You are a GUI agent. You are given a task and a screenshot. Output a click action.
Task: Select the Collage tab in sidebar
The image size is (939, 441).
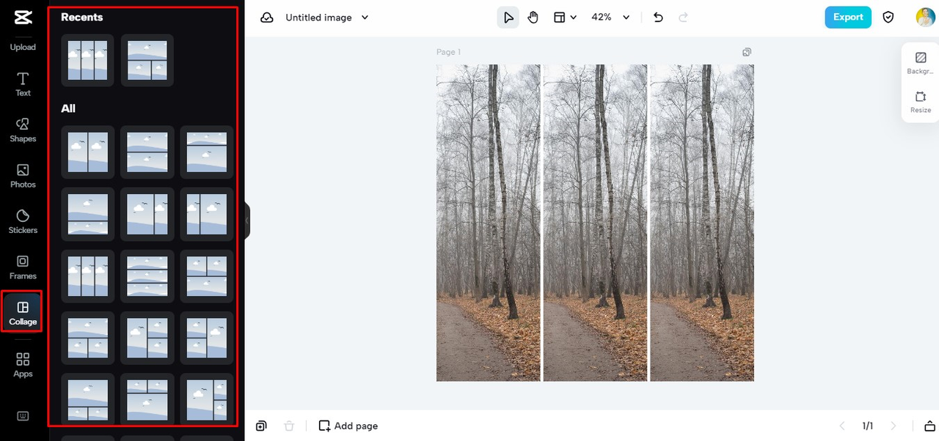pyautogui.click(x=23, y=313)
